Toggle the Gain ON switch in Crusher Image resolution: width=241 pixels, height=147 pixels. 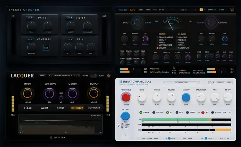pyautogui.click(x=70, y=39)
